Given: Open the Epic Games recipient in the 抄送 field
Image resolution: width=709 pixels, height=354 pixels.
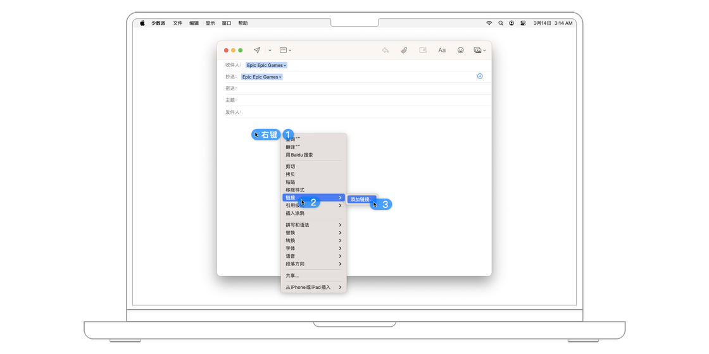Looking at the screenshot, I should (262, 76).
